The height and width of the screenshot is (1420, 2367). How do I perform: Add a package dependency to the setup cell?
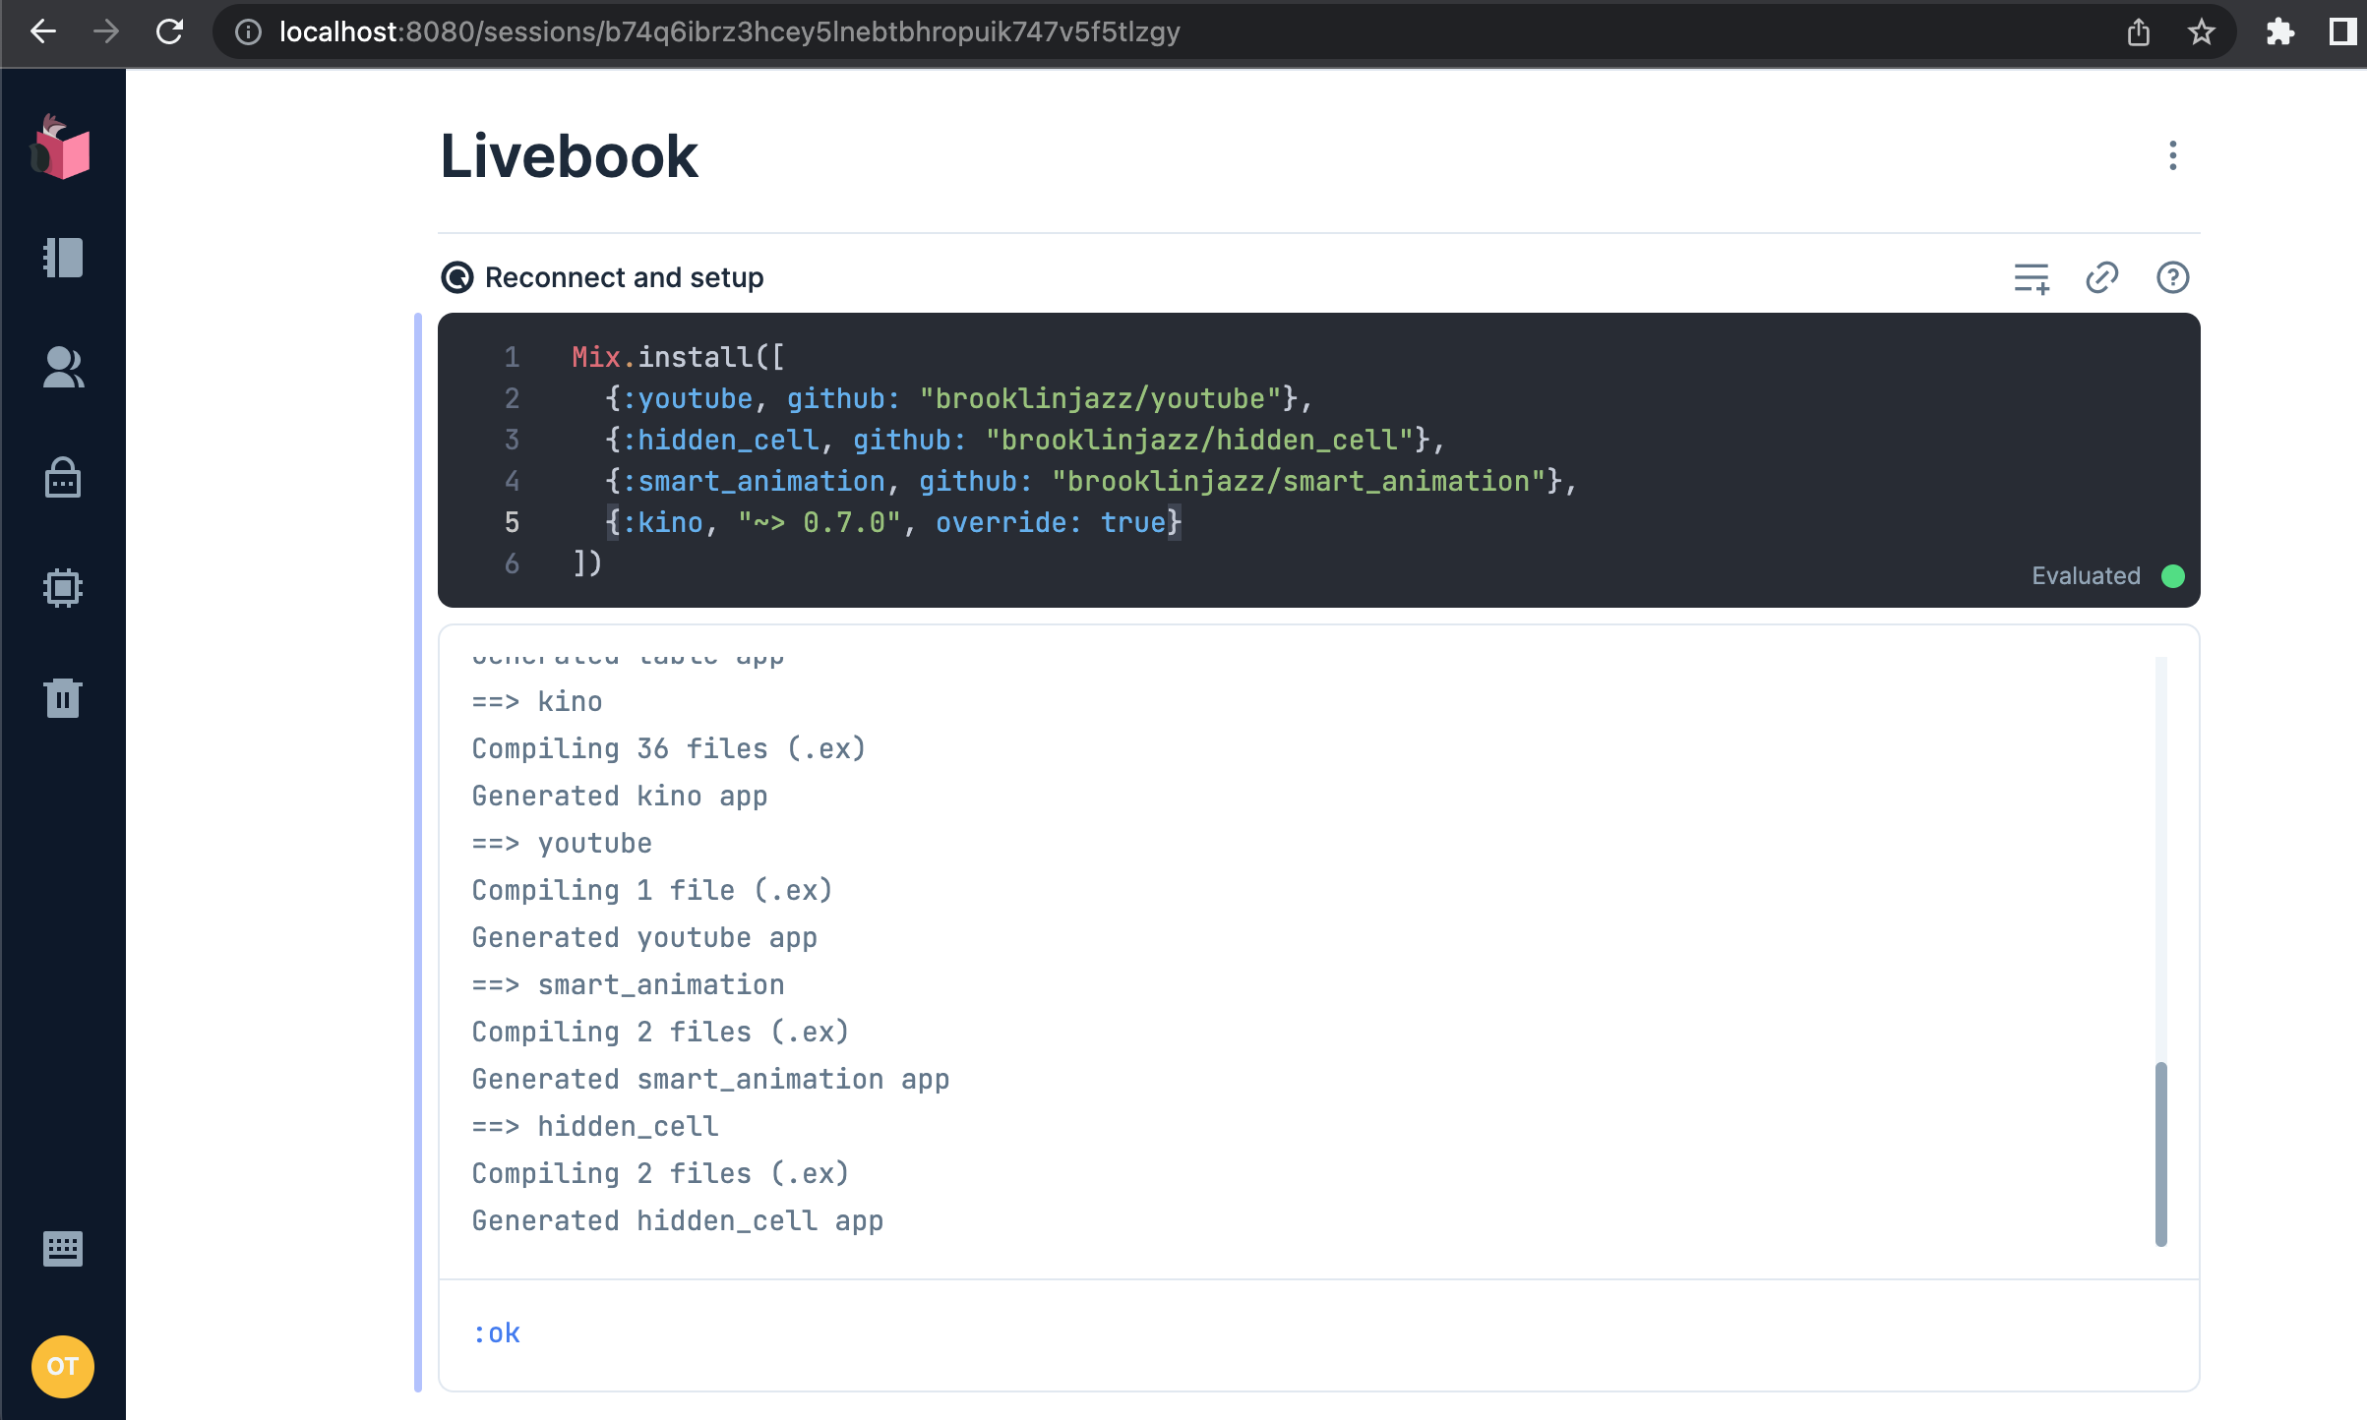click(x=2032, y=277)
